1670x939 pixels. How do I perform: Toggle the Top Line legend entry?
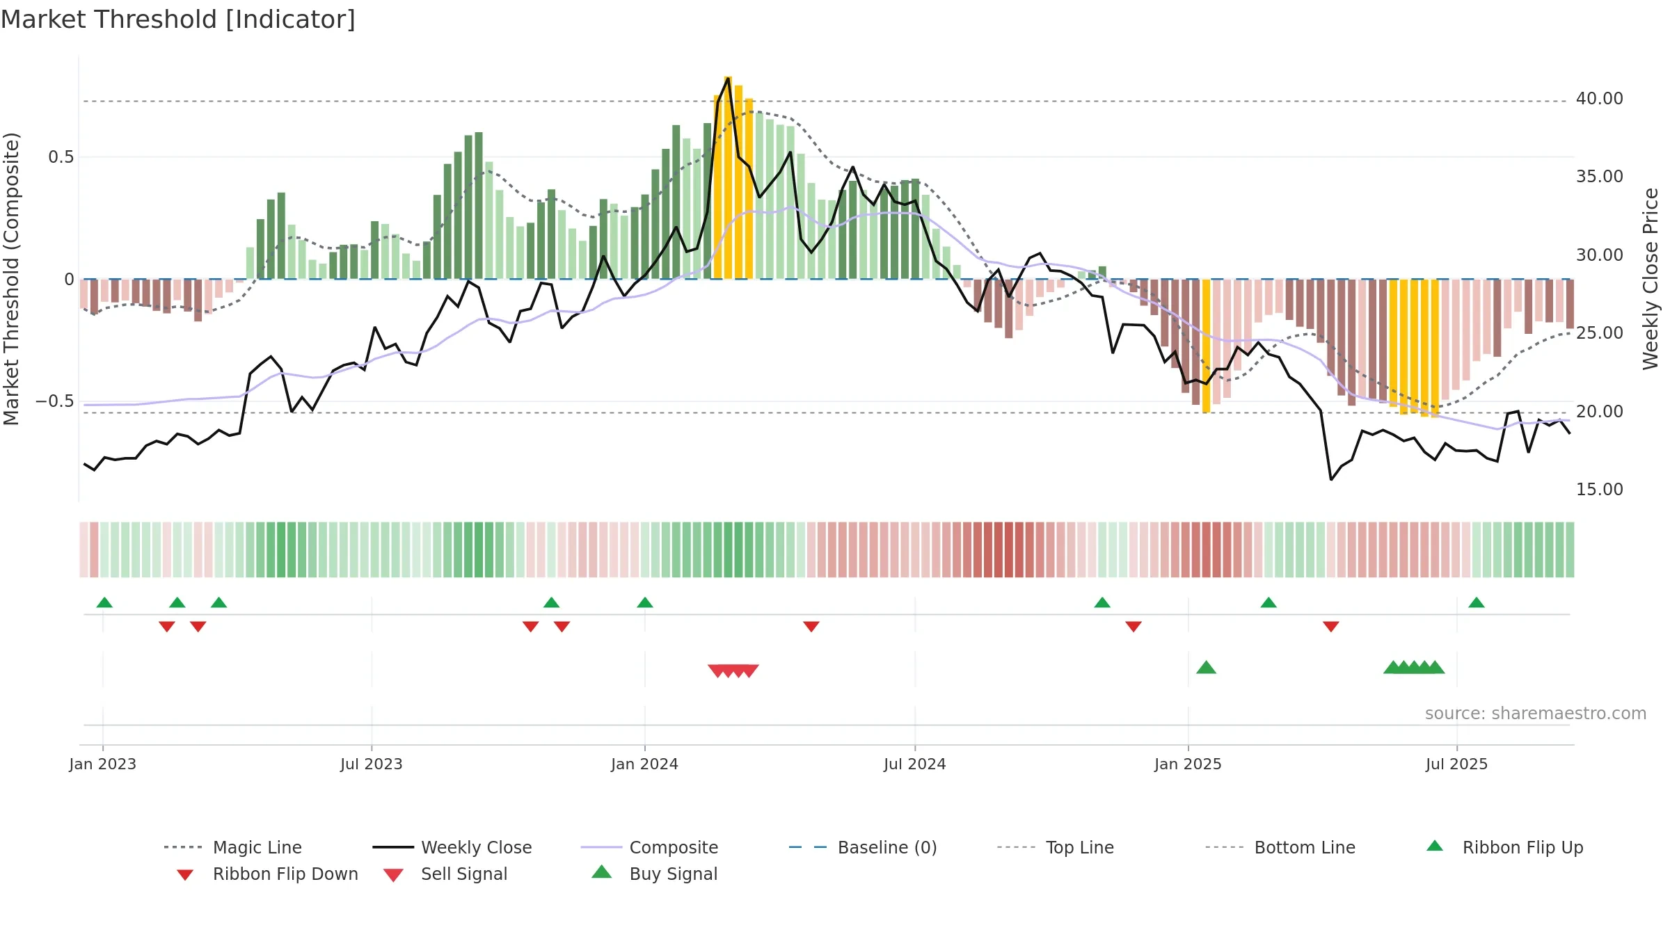[1055, 847]
